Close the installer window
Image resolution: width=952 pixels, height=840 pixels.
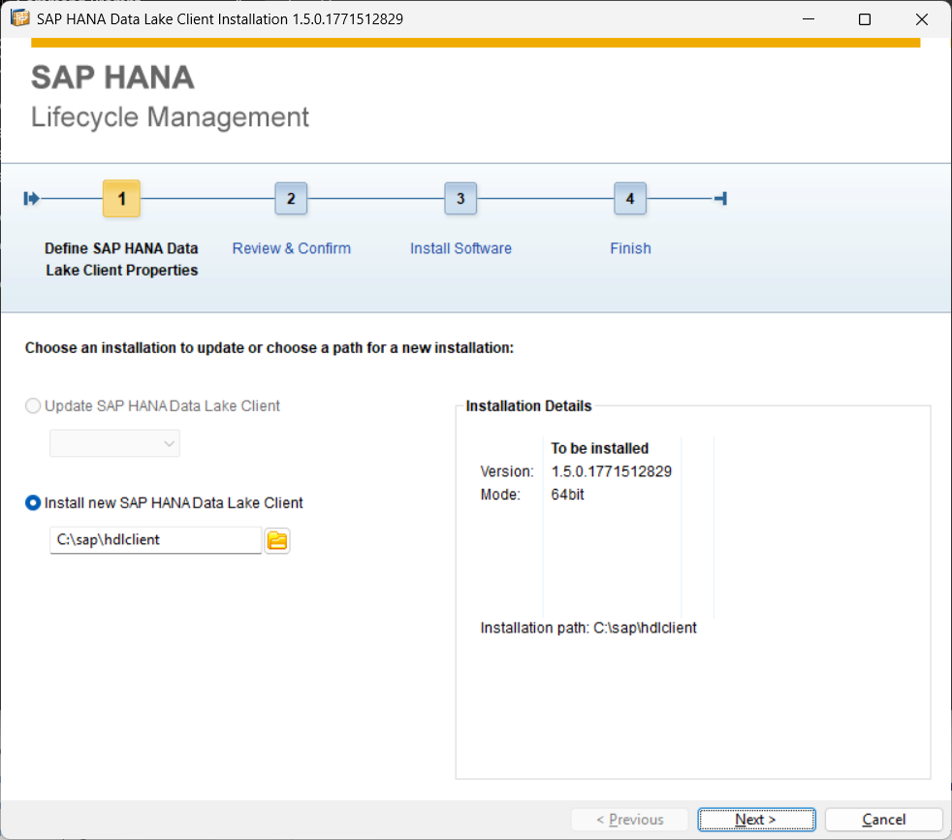coord(922,18)
